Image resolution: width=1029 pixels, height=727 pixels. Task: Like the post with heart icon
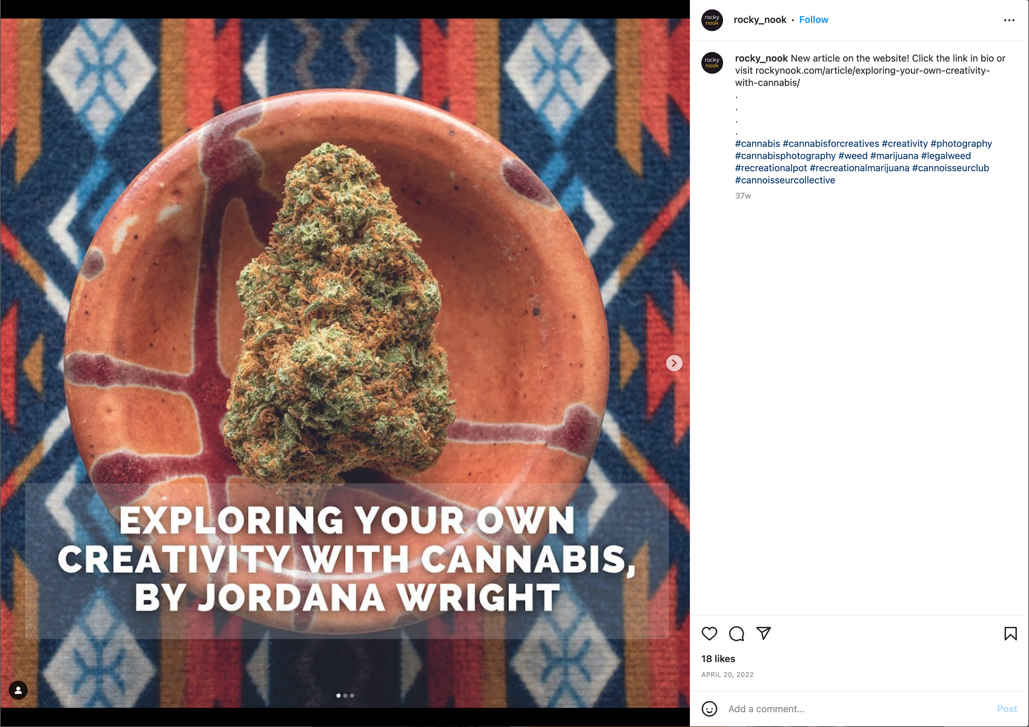(x=709, y=633)
